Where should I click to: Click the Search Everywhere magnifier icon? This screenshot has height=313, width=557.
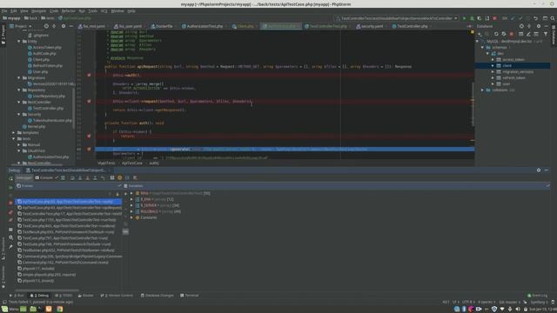(553, 18)
